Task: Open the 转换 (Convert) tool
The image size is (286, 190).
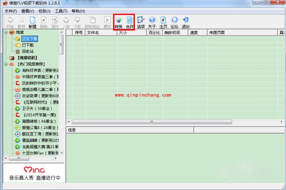Action: click(x=118, y=22)
